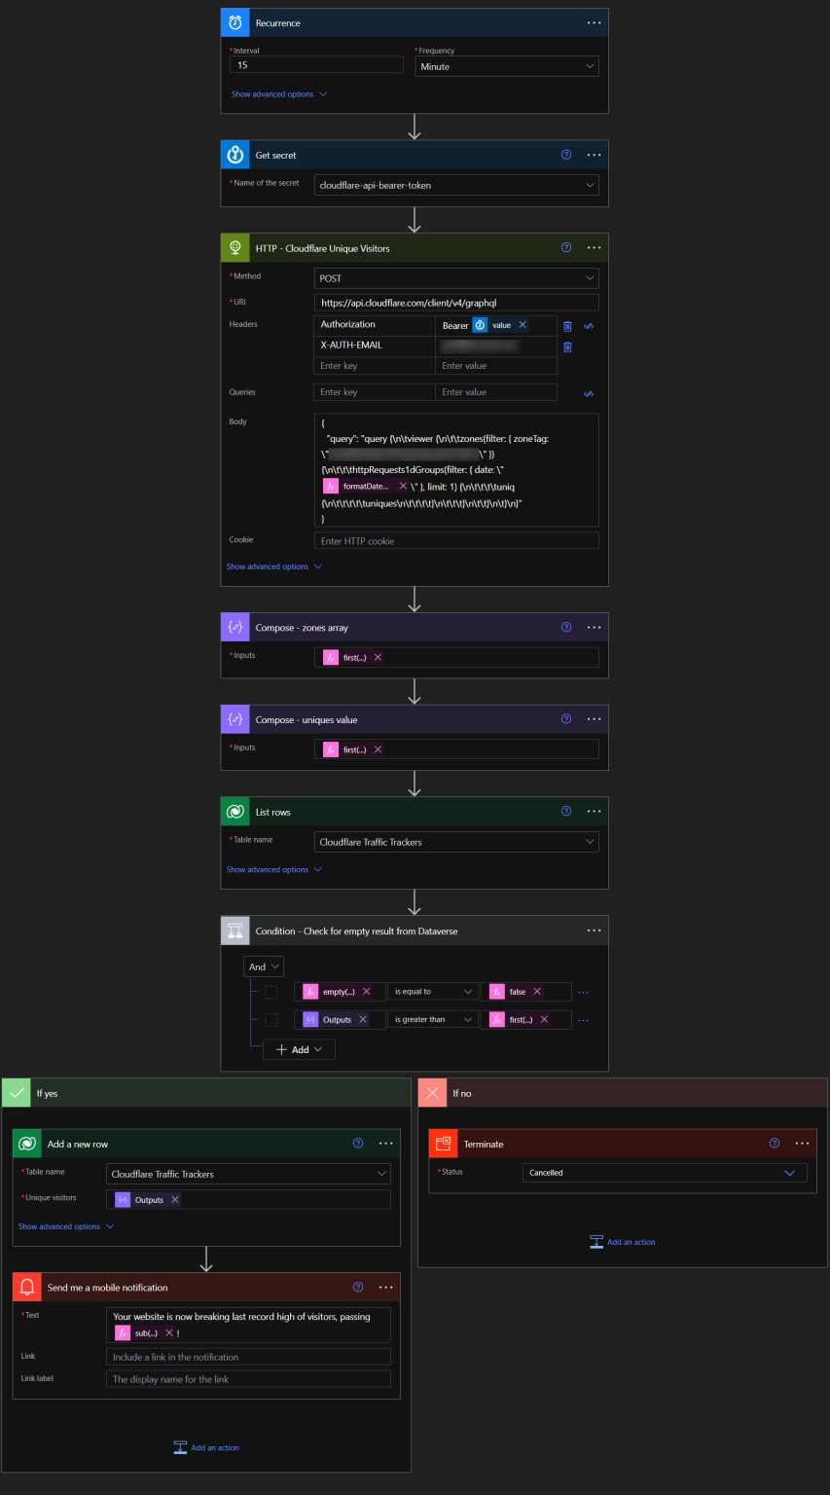Click the HTTP action globe icon

[235, 247]
